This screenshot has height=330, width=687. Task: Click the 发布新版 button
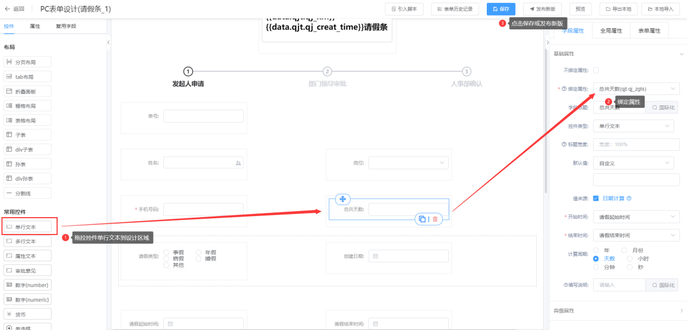(x=542, y=9)
